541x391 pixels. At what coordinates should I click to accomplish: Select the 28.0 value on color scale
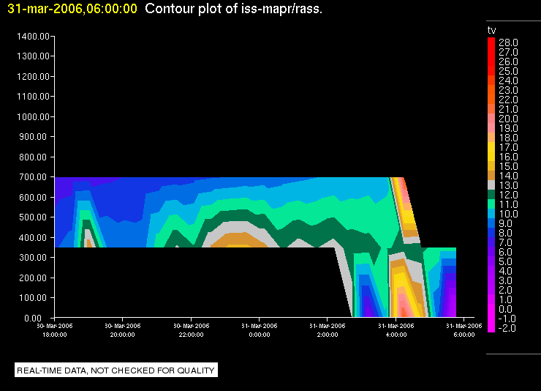(508, 42)
